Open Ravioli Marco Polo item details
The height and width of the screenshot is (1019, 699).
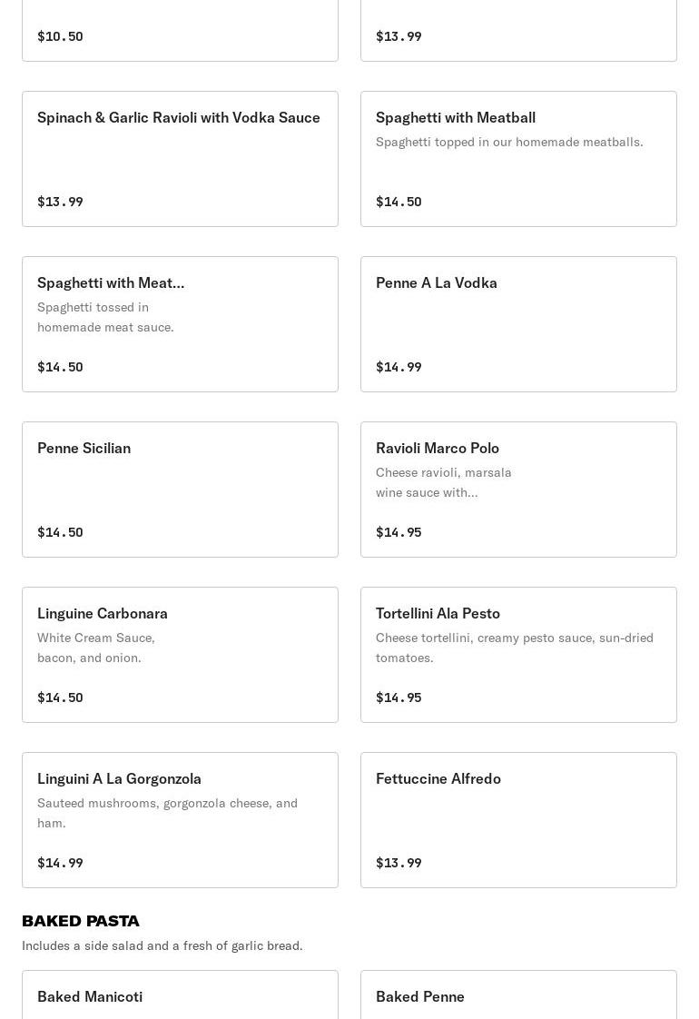518,490
